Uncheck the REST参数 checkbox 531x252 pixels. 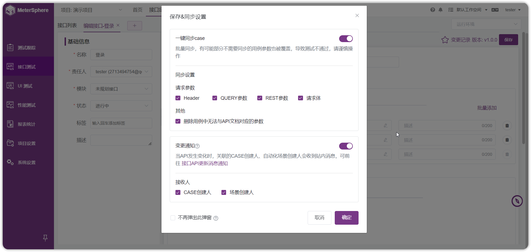tap(260, 98)
